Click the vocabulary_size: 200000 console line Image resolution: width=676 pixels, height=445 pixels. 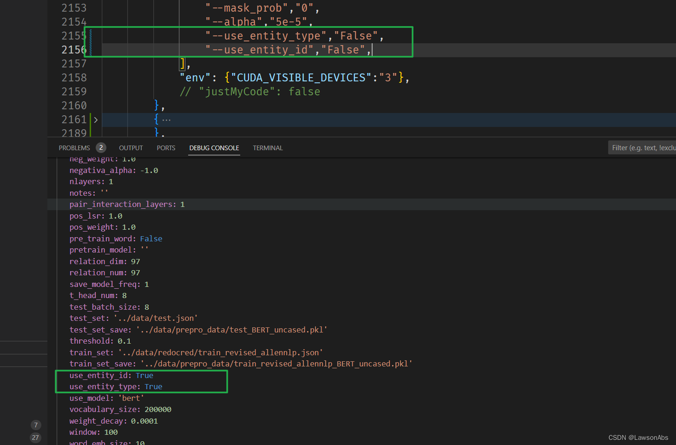click(120, 410)
